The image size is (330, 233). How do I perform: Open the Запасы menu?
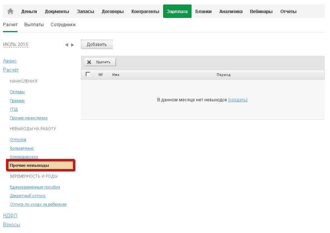85,11
